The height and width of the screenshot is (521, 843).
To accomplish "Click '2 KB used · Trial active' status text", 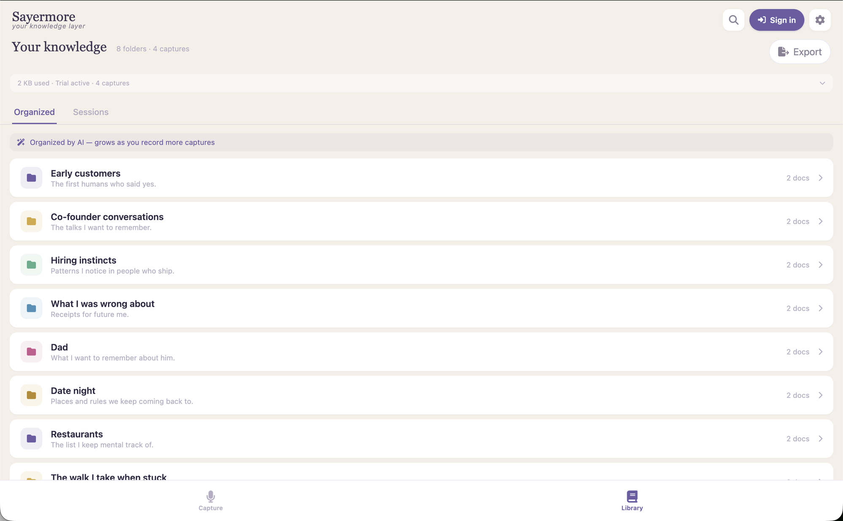I will pos(54,83).
